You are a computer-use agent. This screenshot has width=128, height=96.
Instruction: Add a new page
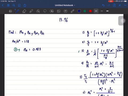pos(114,5)
